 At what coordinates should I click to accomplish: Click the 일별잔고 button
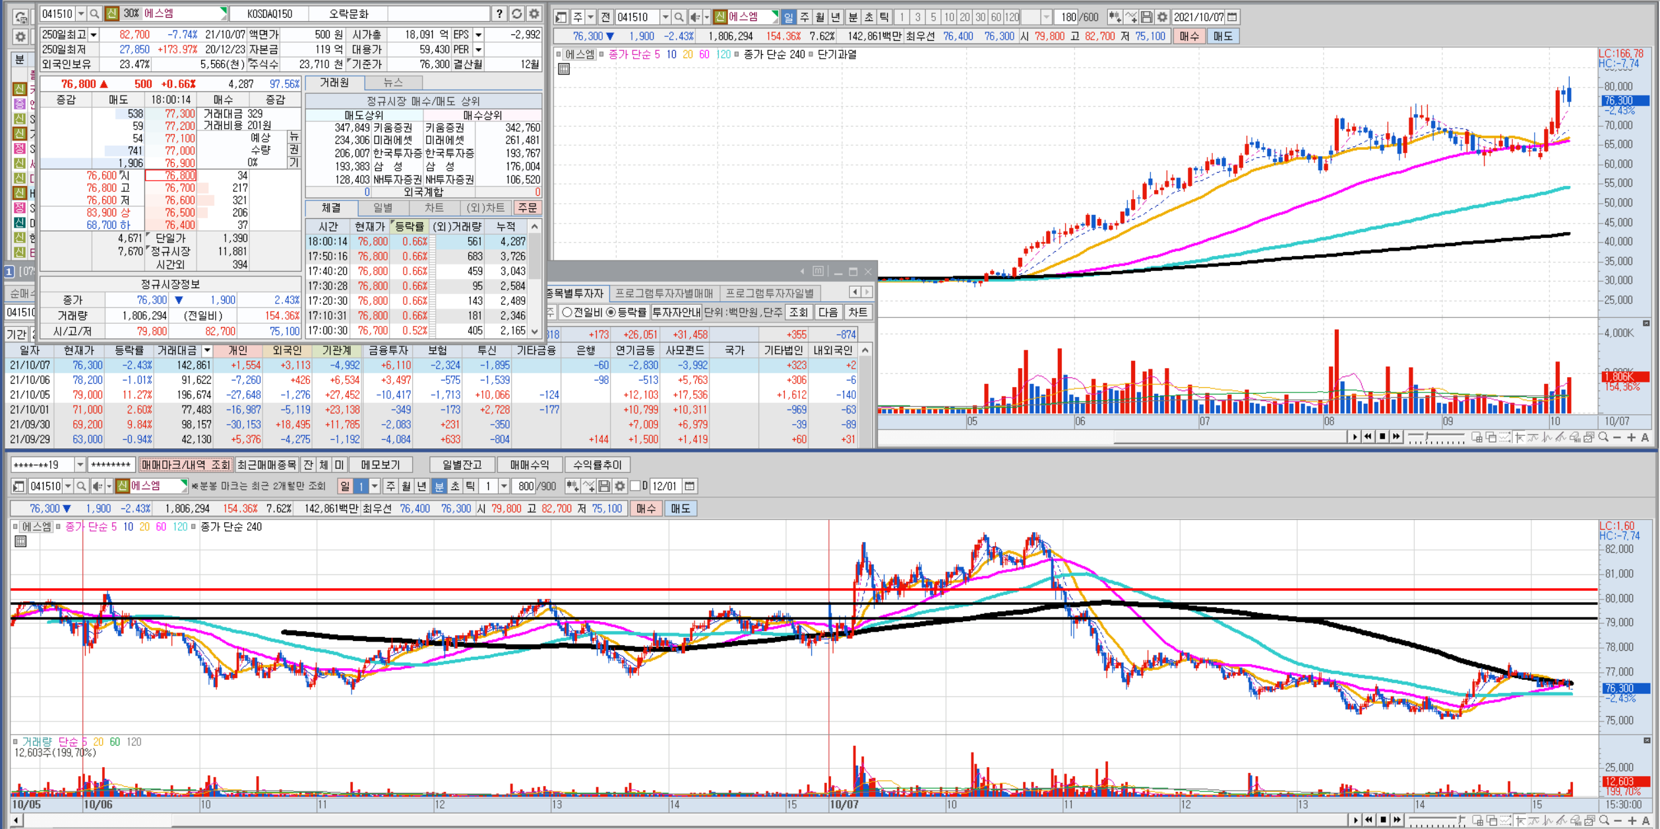(x=462, y=466)
